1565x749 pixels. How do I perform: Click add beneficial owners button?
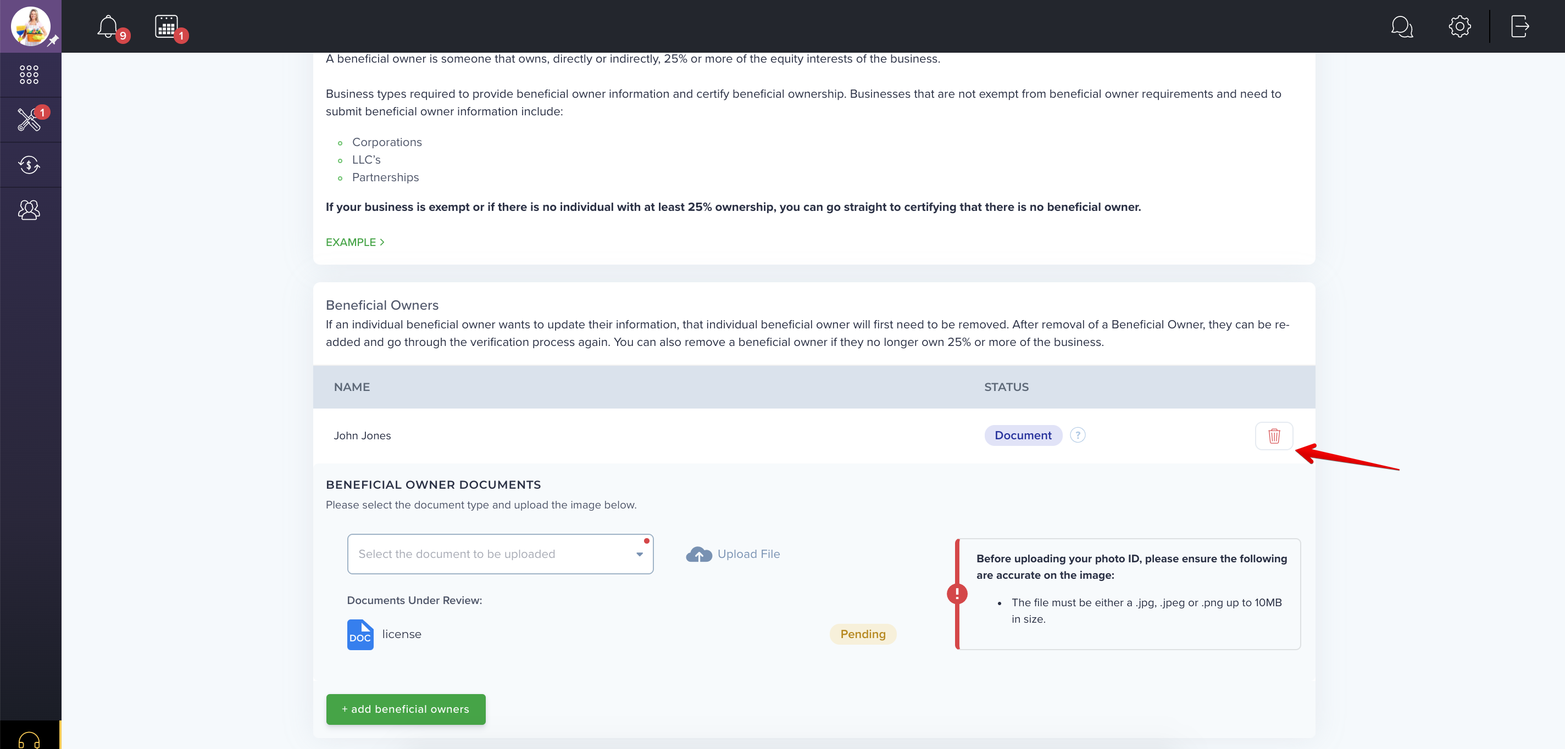click(406, 709)
